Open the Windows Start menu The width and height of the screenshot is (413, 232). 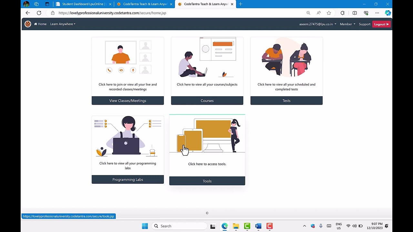coord(145,226)
